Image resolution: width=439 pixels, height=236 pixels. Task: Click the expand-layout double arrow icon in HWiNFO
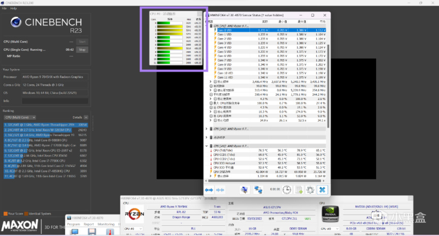[x=209, y=190]
